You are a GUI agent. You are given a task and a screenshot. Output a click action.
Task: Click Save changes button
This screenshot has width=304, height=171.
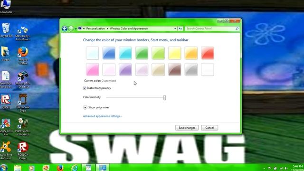pyautogui.click(x=187, y=128)
